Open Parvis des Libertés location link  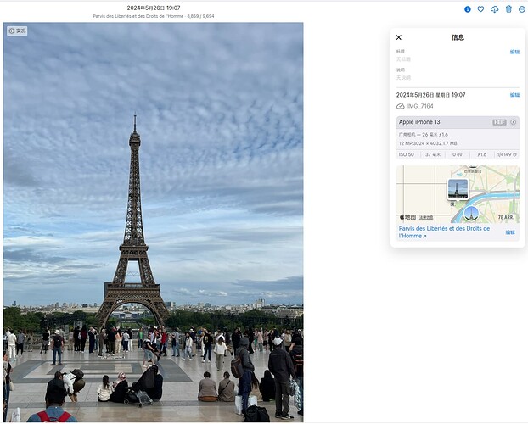(x=444, y=232)
